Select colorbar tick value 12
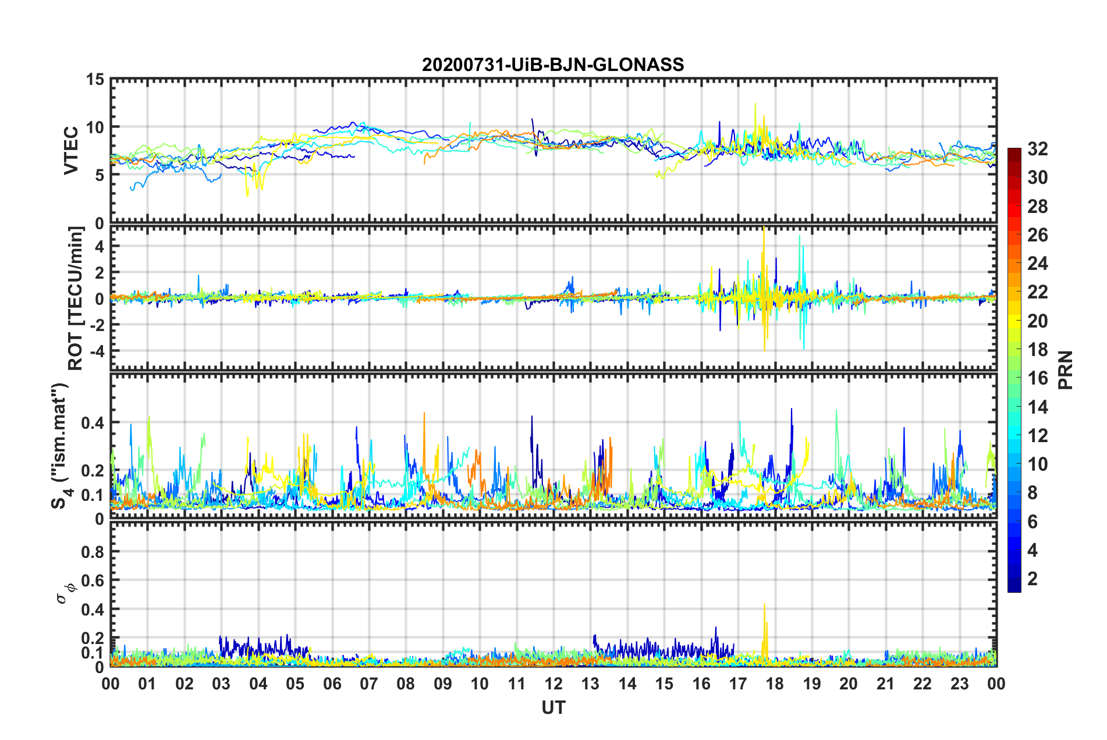 point(1038,436)
